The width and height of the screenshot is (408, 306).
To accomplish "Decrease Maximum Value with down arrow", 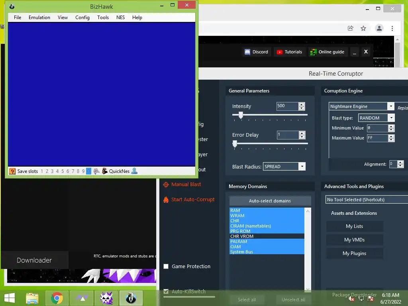I will click(391, 140).
